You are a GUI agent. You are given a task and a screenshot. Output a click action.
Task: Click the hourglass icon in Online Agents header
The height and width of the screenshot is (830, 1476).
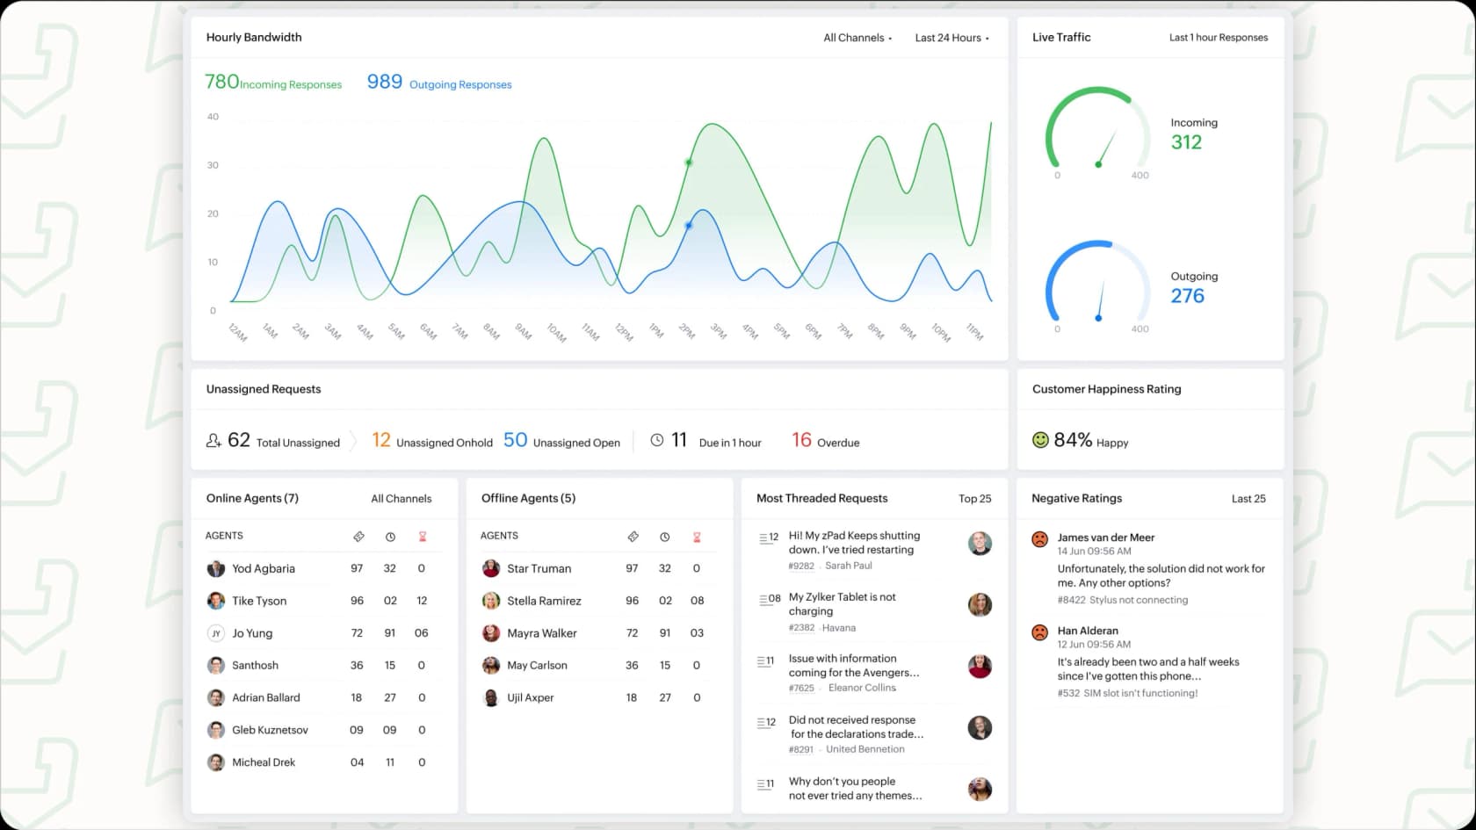pyautogui.click(x=422, y=537)
